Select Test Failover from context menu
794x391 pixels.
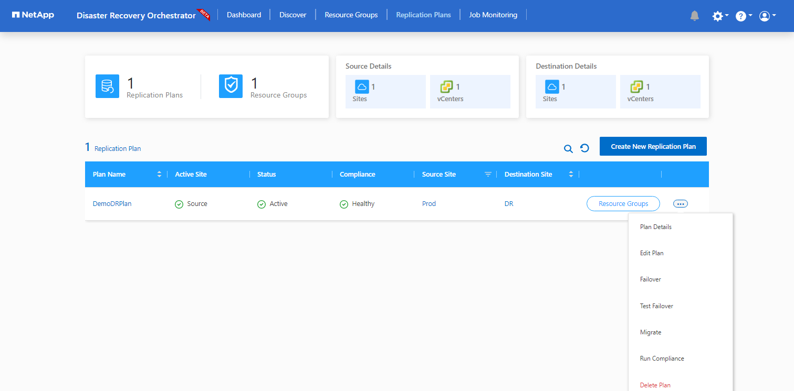656,306
